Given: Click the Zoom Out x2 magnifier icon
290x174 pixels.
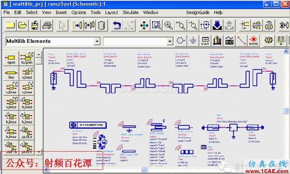Looking at the screenshot, I should [x=193, y=25].
